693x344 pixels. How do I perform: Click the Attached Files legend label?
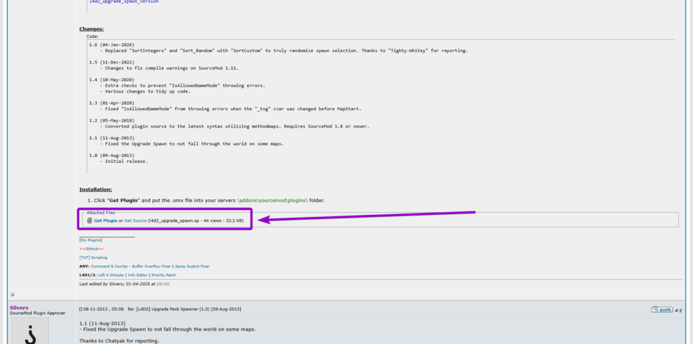pos(101,212)
